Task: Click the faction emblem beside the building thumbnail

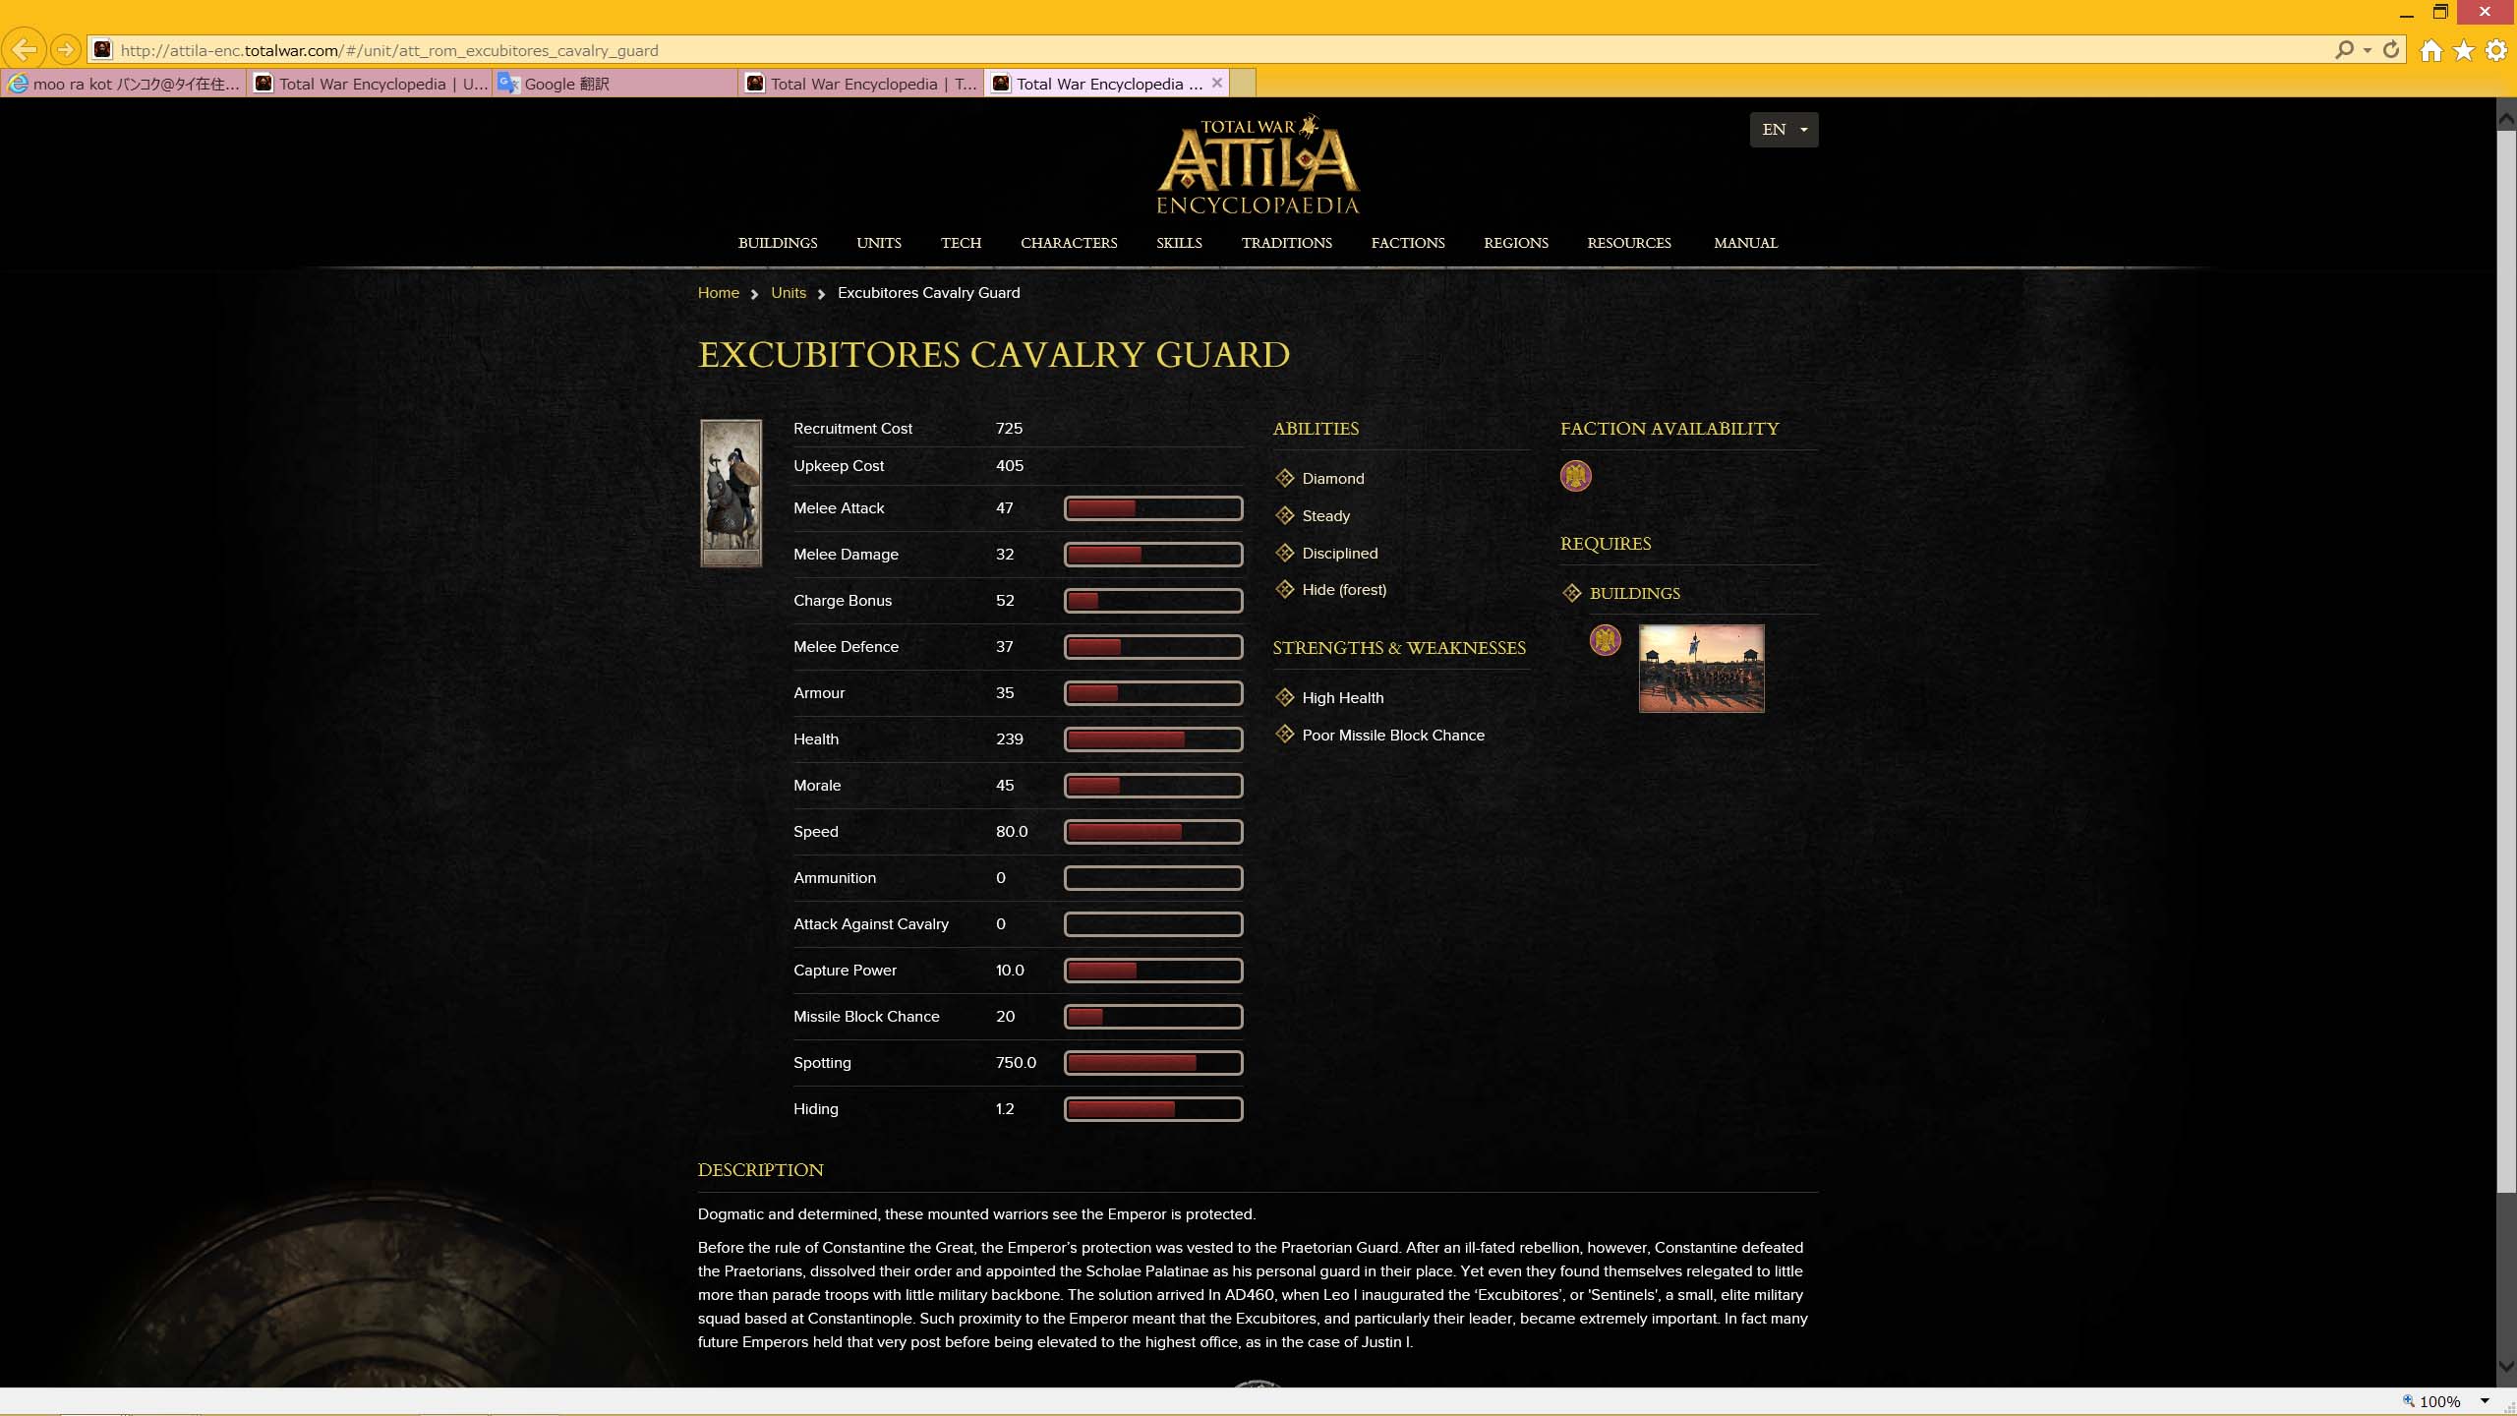Action: coord(1606,641)
